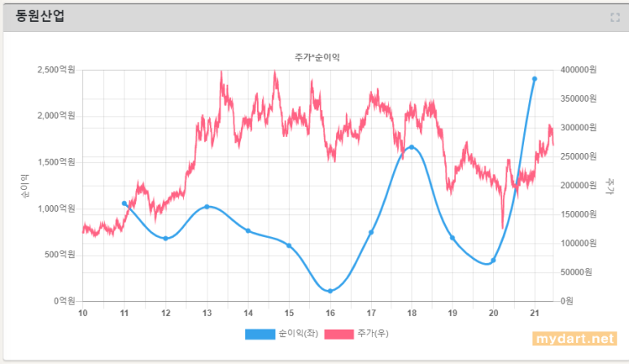Select the net profit data point for year 19

(x=452, y=238)
